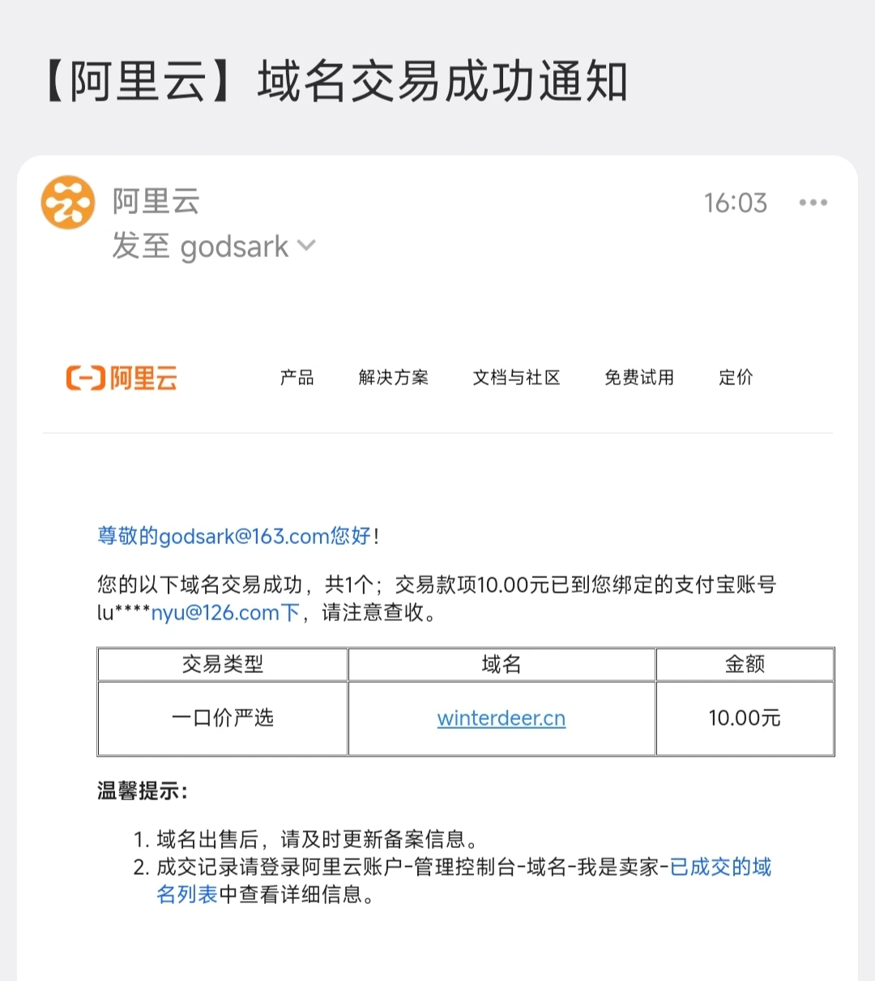Open the 产品 menu item
The height and width of the screenshot is (981, 875).
click(297, 378)
